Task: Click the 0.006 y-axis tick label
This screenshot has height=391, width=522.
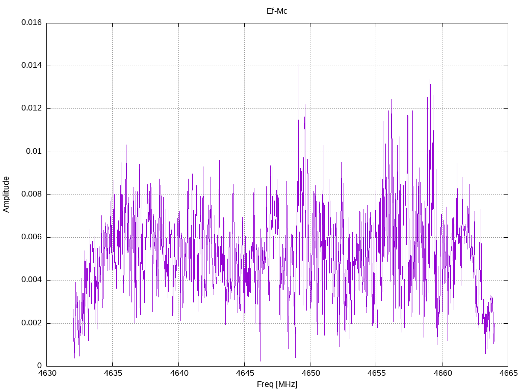Action: click(x=32, y=237)
